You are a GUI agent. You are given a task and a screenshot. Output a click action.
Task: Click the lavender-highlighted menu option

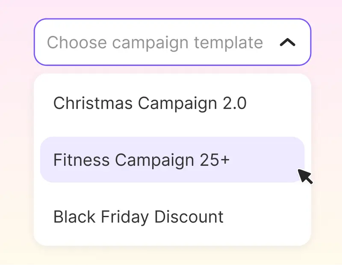point(172,160)
